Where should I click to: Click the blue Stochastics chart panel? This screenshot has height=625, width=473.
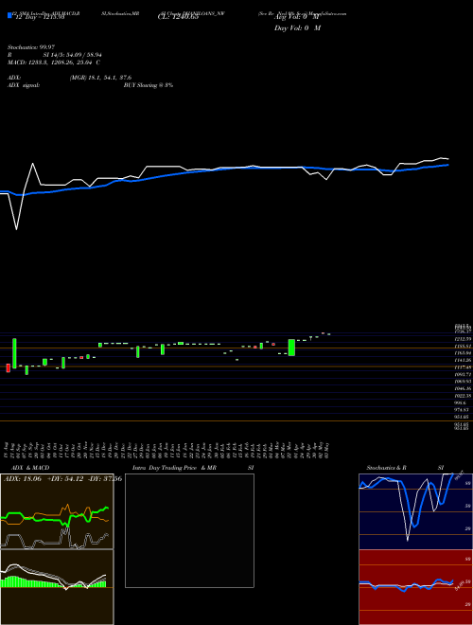click(415, 511)
